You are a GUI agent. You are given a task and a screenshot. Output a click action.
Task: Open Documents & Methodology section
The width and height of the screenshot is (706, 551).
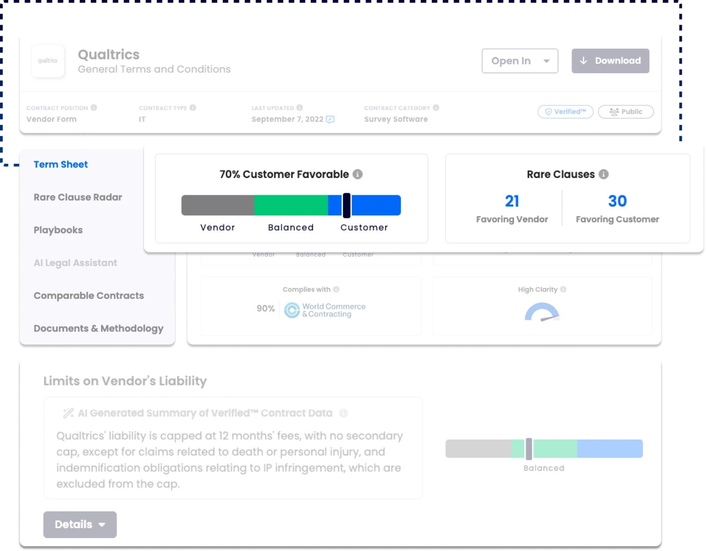pyautogui.click(x=98, y=328)
